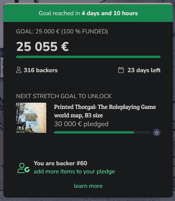Viewport: 175px width, 201px height.
Task: Click the '23 days left' text
Action: coord(144,70)
